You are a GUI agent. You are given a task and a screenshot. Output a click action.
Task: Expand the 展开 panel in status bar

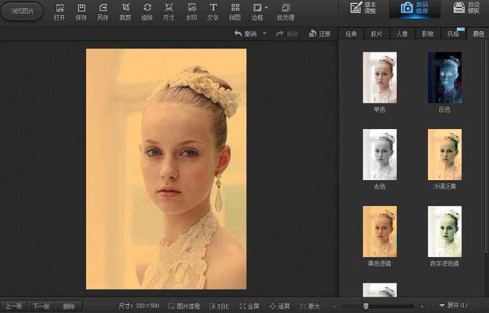click(x=453, y=305)
